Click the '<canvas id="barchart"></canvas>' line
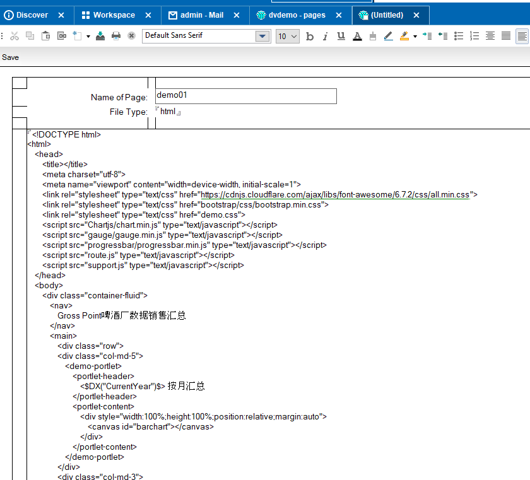Screen dimensions: 530x480 click(x=151, y=427)
